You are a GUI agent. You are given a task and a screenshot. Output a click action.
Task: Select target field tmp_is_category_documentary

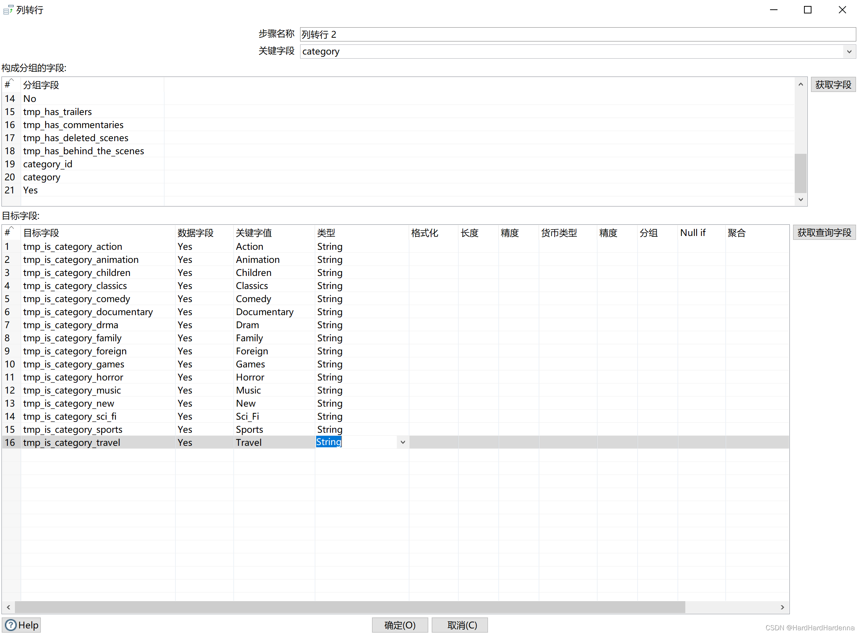(x=88, y=312)
